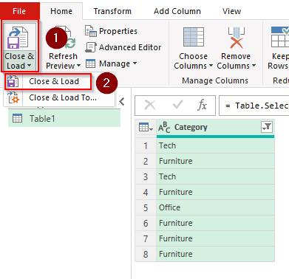Switch to the Home tab

point(61,11)
